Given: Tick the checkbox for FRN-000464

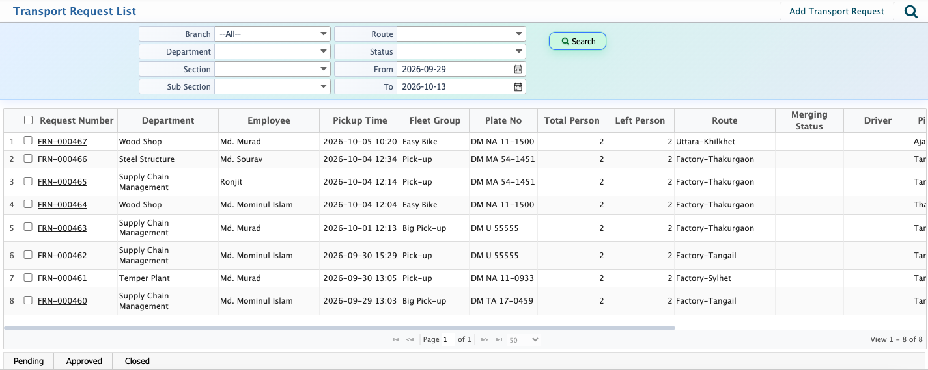Looking at the screenshot, I should (x=28, y=204).
